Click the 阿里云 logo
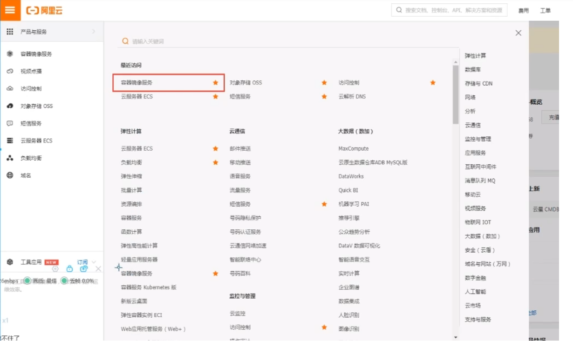 44,10
